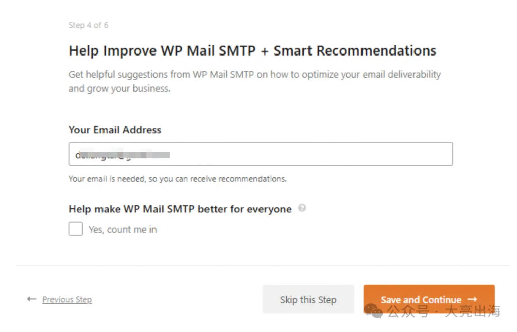This screenshot has width=517, height=332.
Task: Click the orange Save and Continue button
Action: tap(429, 299)
